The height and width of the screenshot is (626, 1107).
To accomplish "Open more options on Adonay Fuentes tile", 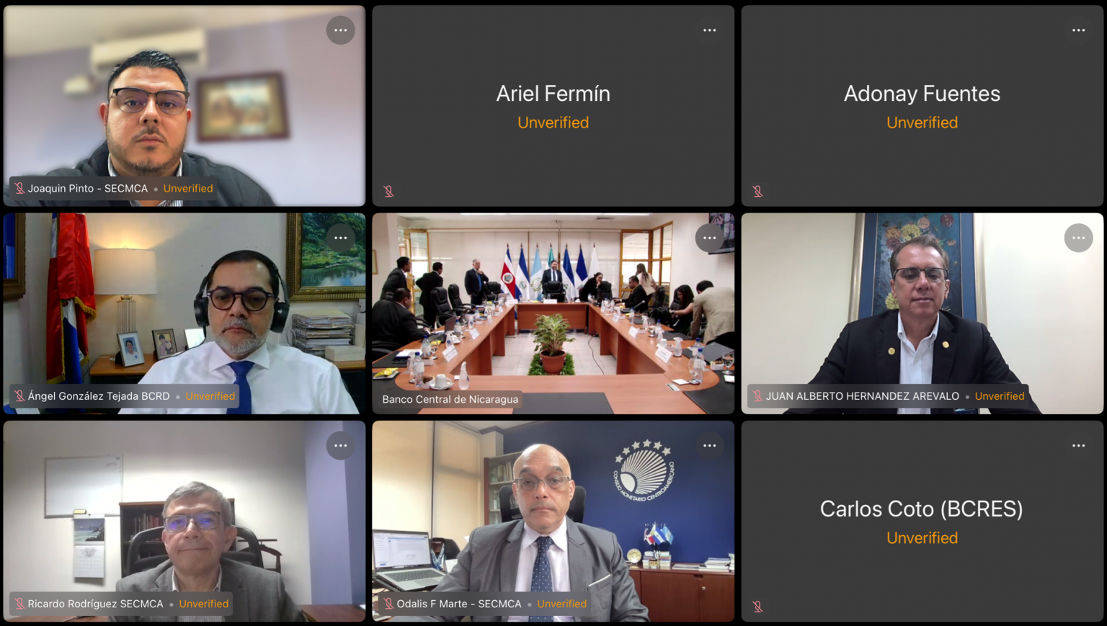I will click(x=1078, y=30).
